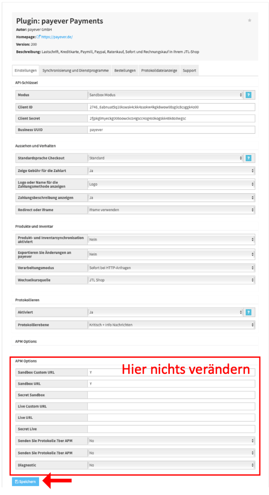Open help for Modus setting
Screen dimensions: 269x495
click(249, 95)
